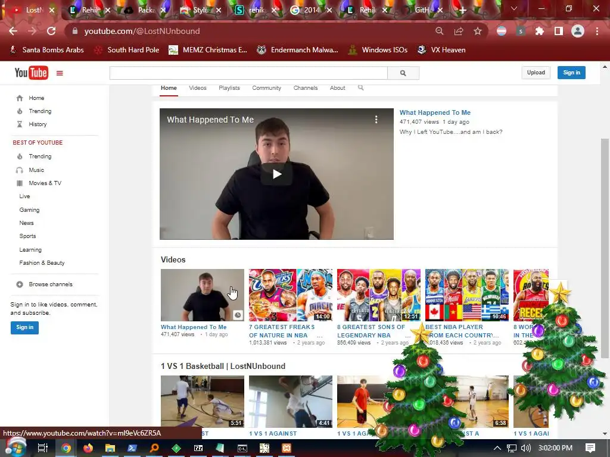This screenshot has width=610, height=457.
Task: Click the Upload button
Action: click(x=536, y=73)
